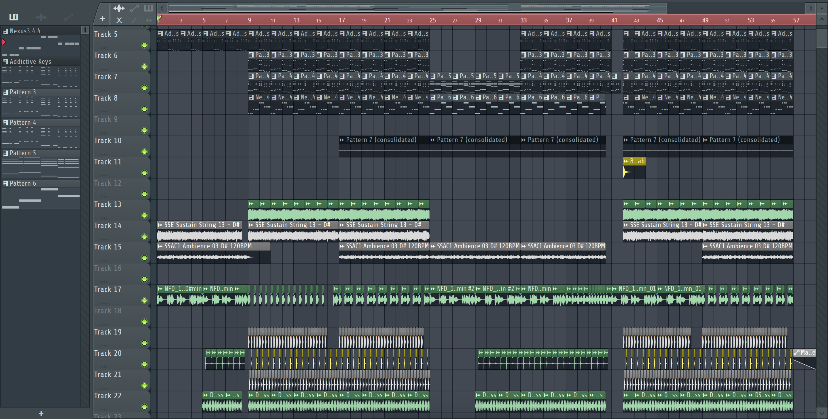The height and width of the screenshot is (419, 828).
Task: Select the automation clip focus icon
Action: pyautogui.click(x=134, y=8)
